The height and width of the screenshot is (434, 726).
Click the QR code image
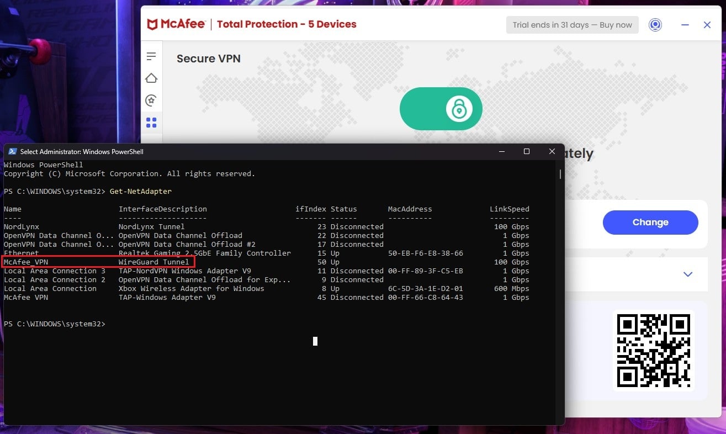[x=654, y=351]
